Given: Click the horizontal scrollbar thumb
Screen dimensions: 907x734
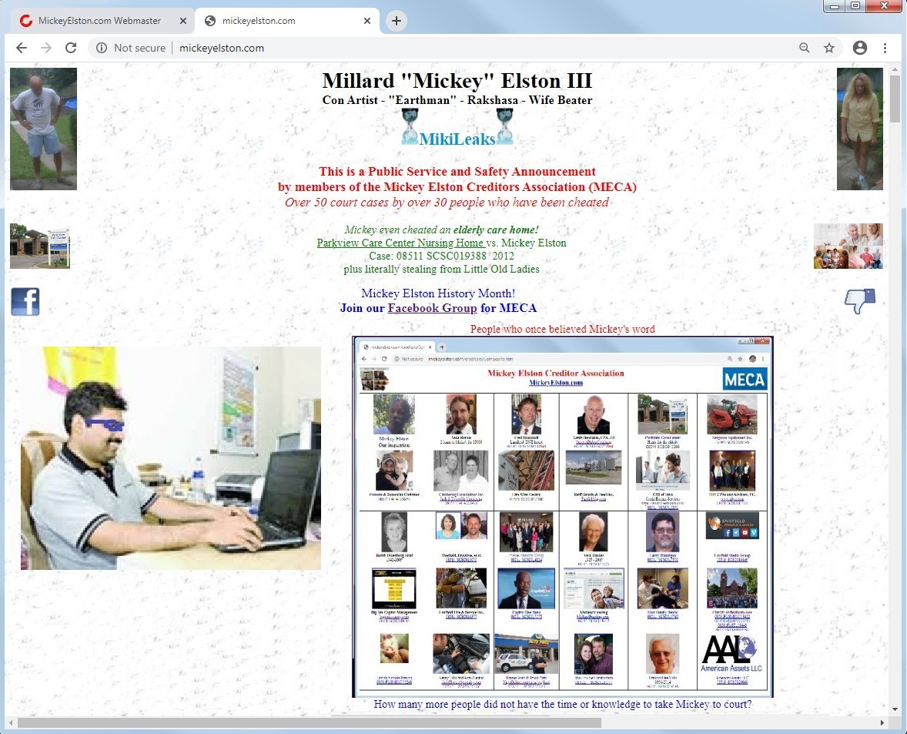Looking at the screenshot, I should click(310, 723).
